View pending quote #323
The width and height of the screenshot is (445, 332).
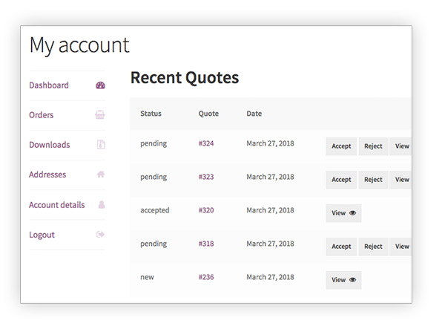coord(400,180)
